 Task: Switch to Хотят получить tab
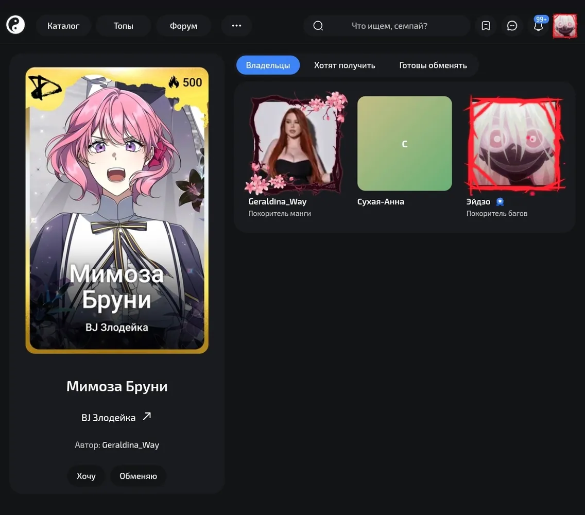tap(345, 65)
